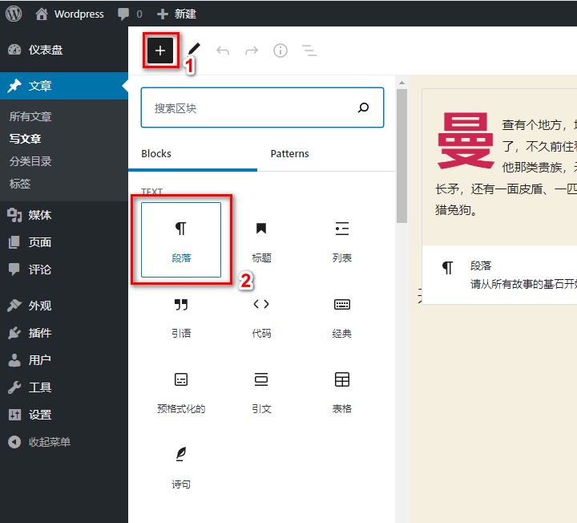The width and height of the screenshot is (577, 523).
Task: Insert the 表格 table block
Action: click(342, 391)
